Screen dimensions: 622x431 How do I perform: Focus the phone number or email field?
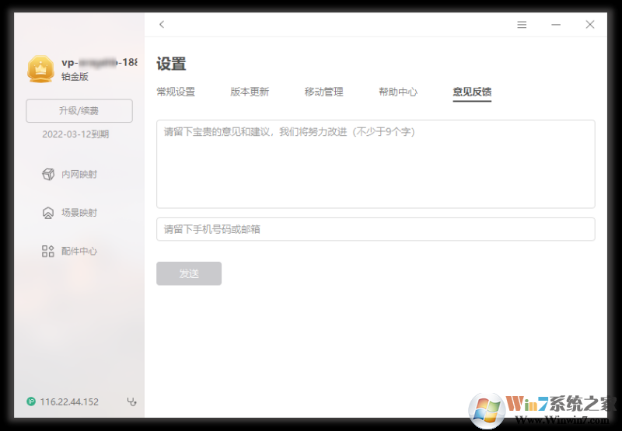click(376, 229)
